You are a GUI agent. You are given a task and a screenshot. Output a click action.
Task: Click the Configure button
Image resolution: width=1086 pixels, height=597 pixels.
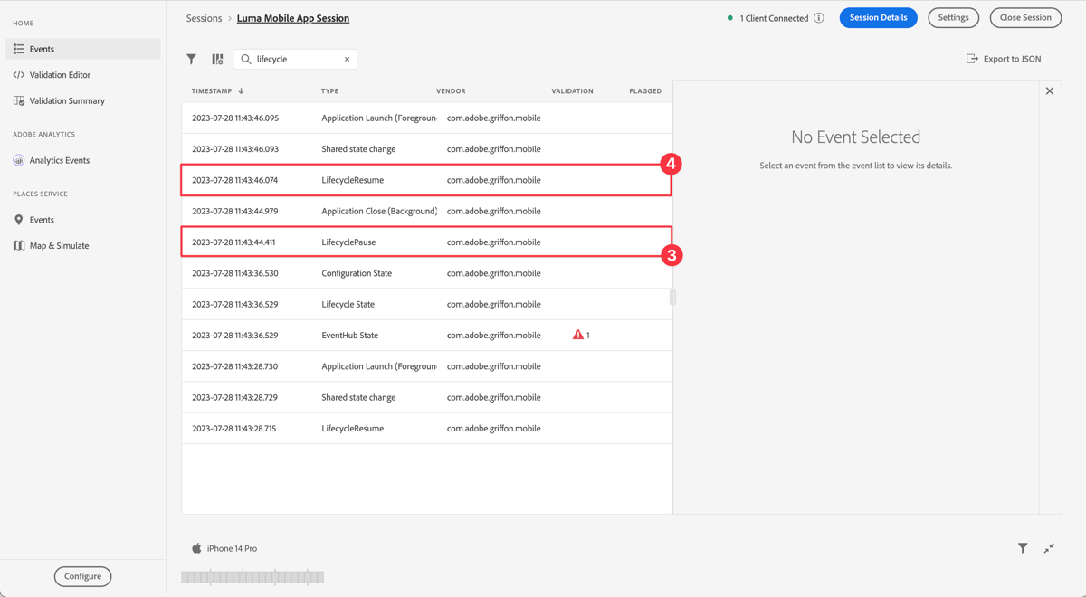point(82,576)
